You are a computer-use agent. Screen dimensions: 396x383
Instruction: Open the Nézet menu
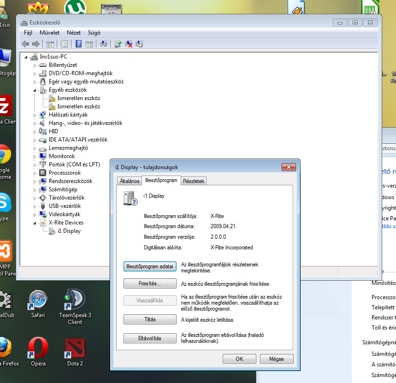pos(74,33)
